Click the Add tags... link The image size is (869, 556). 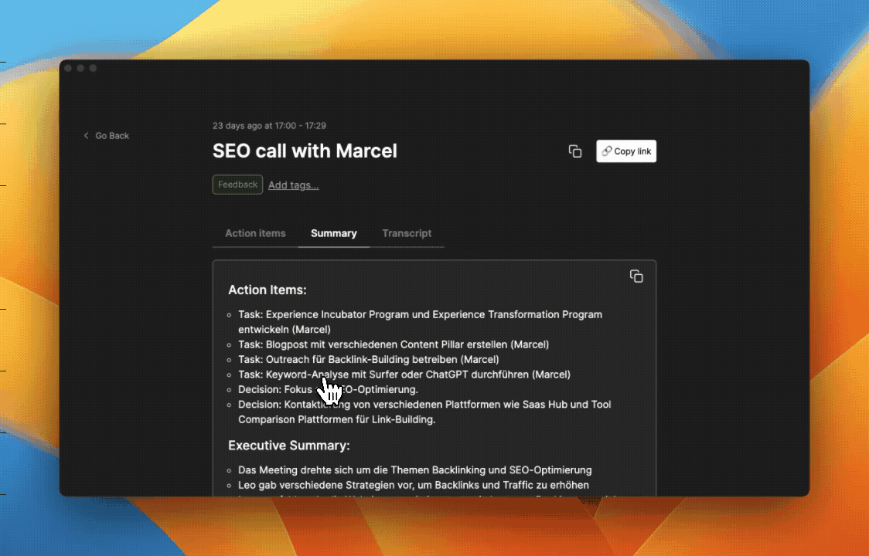[x=294, y=185]
